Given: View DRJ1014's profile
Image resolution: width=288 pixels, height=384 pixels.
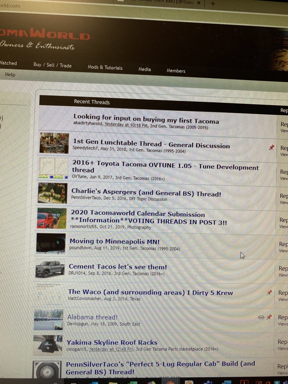Looking at the screenshot, I should 77,273.
